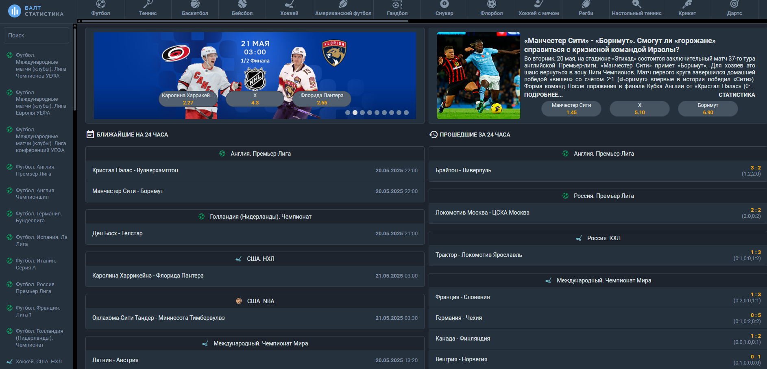Click hockey stick icon beside Хоккей. США. НХЛ
This screenshot has width=767, height=369.
coord(9,361)
